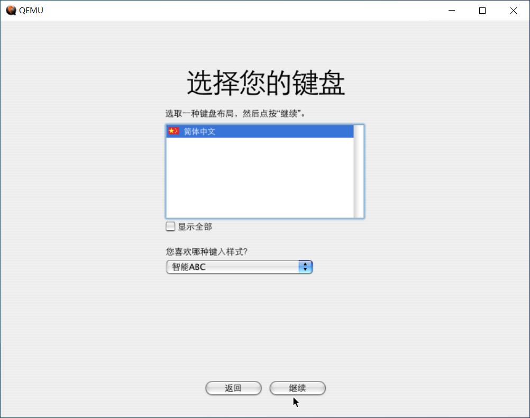Click the stepper control on the dropdown's right edge
530x418 pixels.
coord(305,267)
